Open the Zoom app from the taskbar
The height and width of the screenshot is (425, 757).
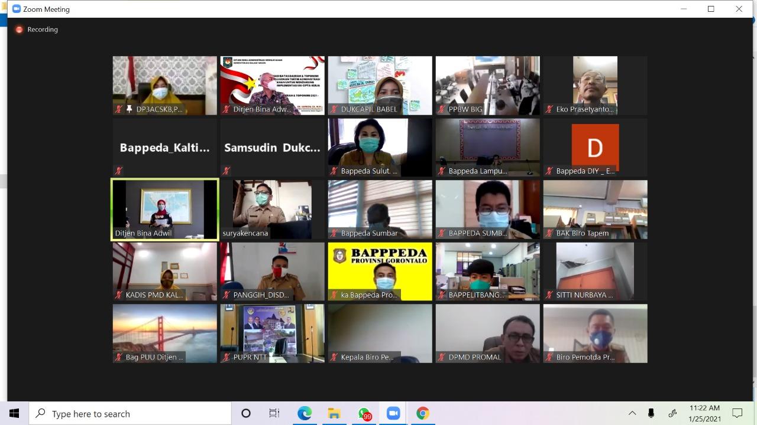393,414
